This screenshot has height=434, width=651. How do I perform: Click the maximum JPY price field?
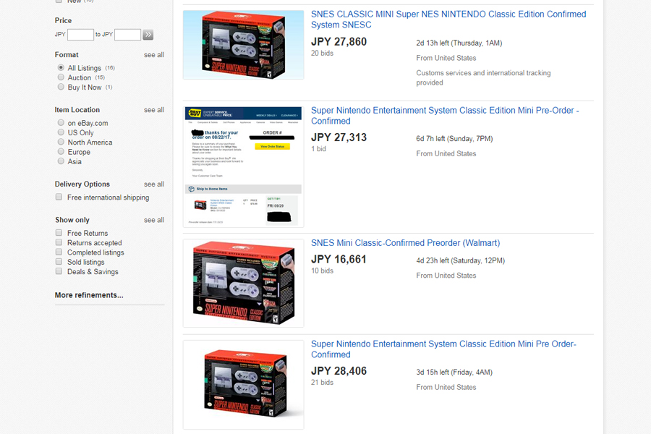click(x=127, y=35)
